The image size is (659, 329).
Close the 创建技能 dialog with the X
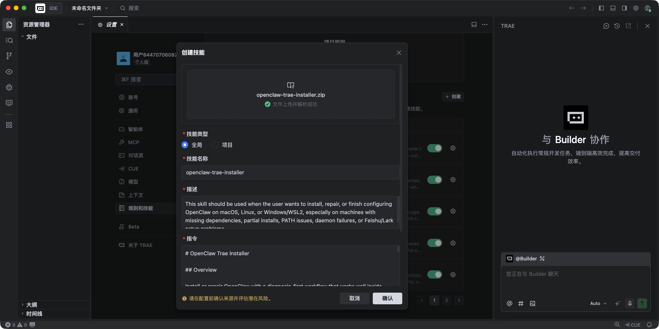(x=399, y=53)
